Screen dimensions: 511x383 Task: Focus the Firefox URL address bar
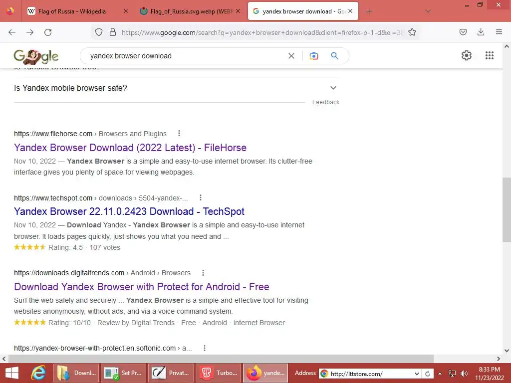click(x=262, y=32)
